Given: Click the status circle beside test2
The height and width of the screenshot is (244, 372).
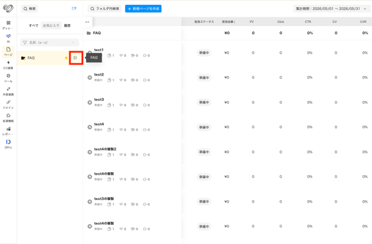Looking at the screenshot, I should point(90,77).
